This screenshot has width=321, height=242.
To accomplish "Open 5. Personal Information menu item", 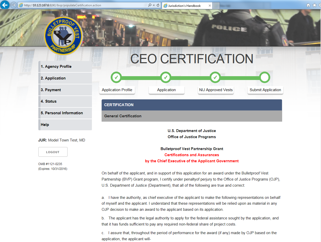I will [x=65, y=113].
